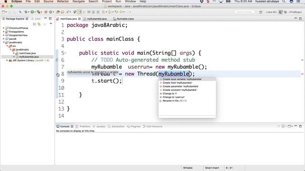Switch to the Java EE perspective

[x=271, y=12]
